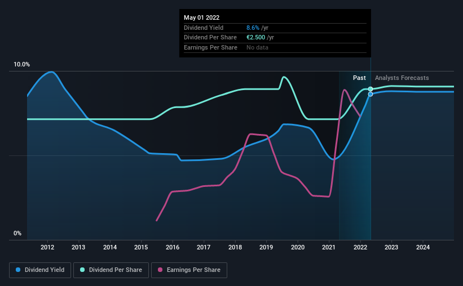
Task: Click the 2019 x-axis label
Action: (266, 247)
